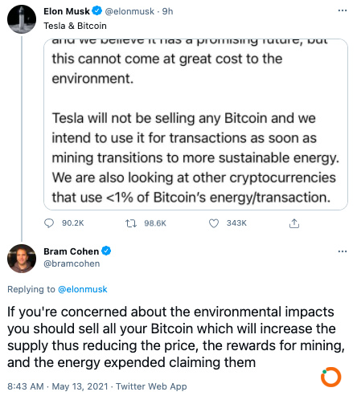This screenshot has height=400, width=357.
Task: Click the orange circular logo icon
Action: tap(331, 377)
